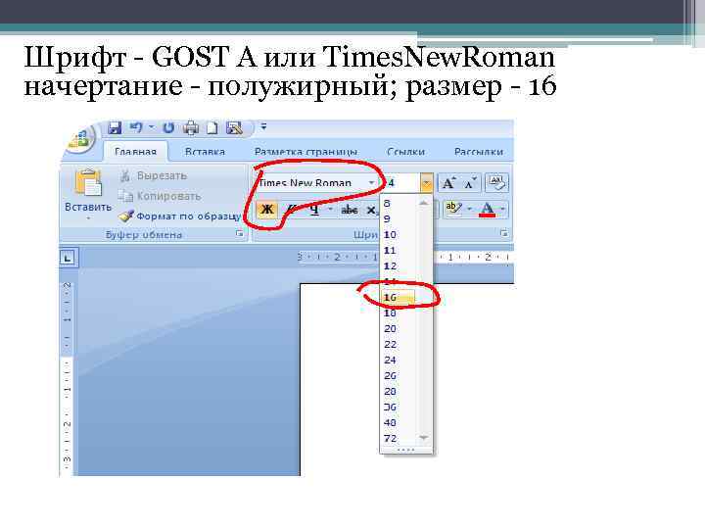Click the Вставить paste icon

(88, 182)
